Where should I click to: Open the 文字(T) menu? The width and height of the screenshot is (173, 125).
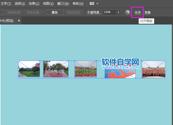click(x=6, y=4)
